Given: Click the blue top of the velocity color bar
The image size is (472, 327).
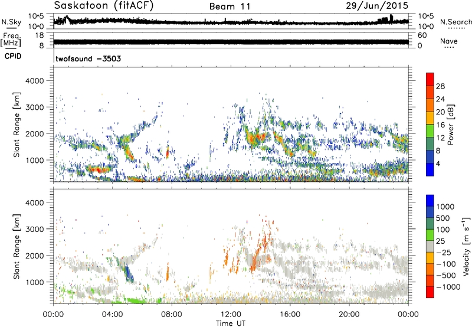Looking at the screenshot, I should (x=430, y=201).
